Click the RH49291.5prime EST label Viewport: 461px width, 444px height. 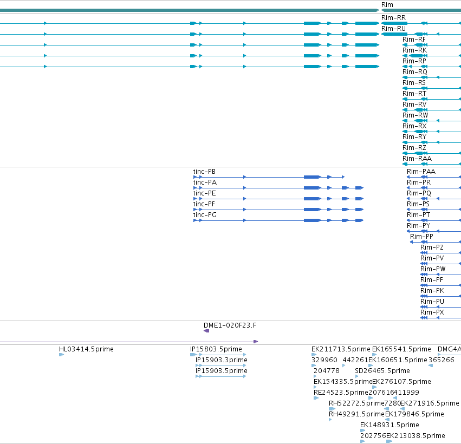click(x=356, y=414)
